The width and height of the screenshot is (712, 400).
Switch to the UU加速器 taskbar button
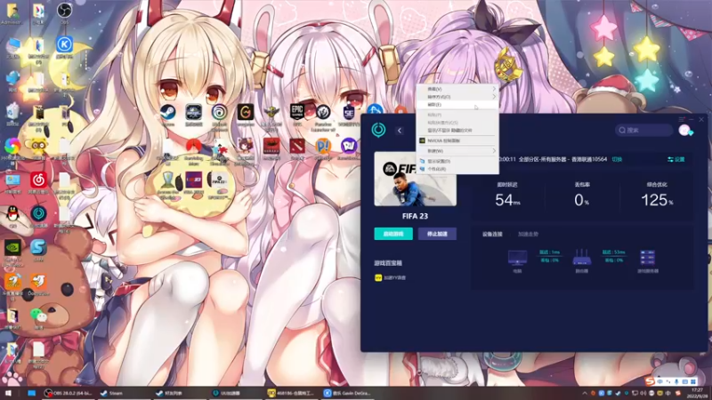(235, 393)
